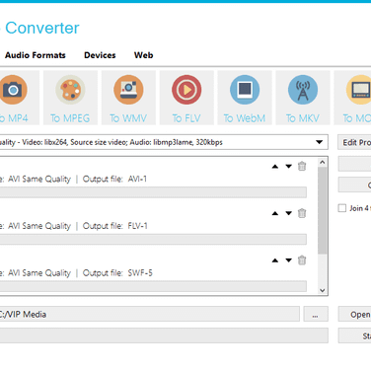Delete the SWF-5 output item
371x371 pixels.
point(302,260)
